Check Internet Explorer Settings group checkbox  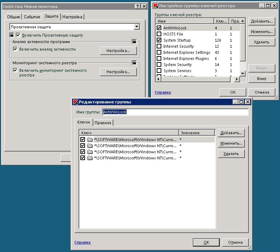[159, 52]
